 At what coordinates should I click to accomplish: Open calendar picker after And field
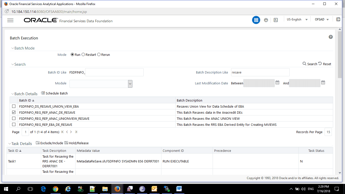(323, 83)
